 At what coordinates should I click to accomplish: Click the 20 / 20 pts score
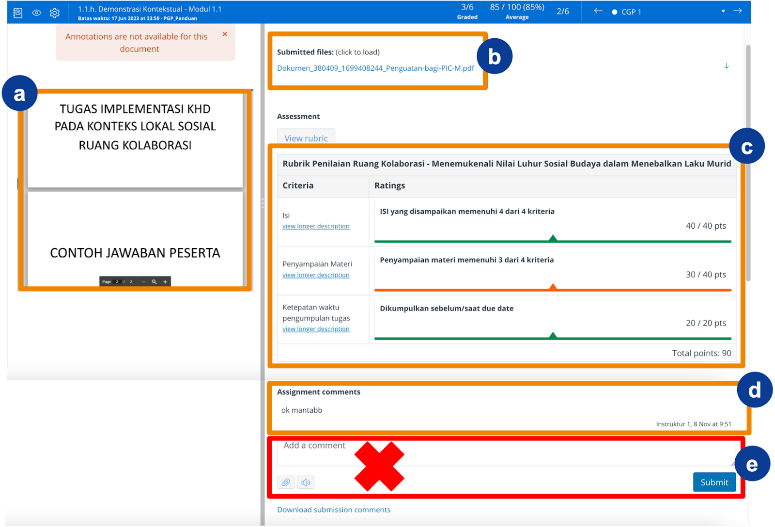coord(706,323)
